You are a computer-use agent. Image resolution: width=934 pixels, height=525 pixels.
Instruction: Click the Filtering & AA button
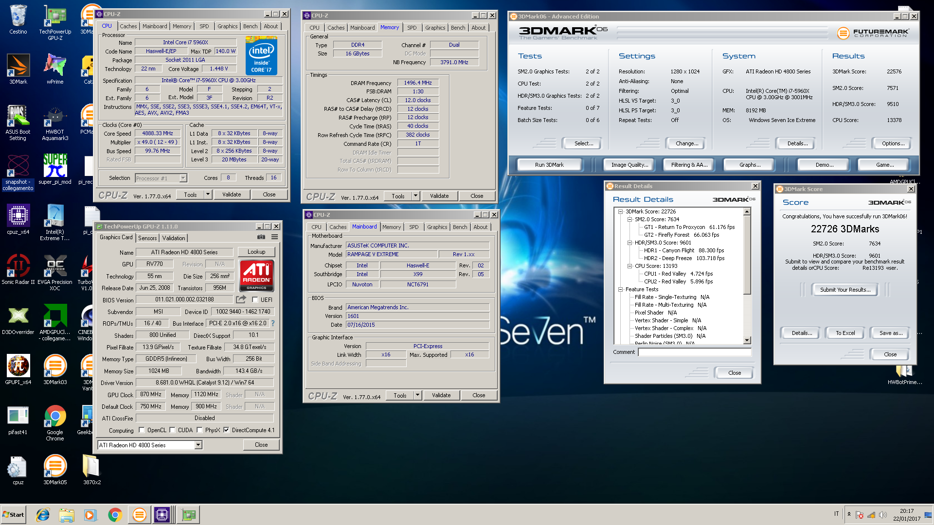point(689,165)
